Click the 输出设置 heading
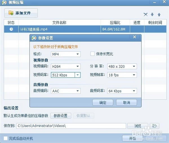 coord(11,108)
